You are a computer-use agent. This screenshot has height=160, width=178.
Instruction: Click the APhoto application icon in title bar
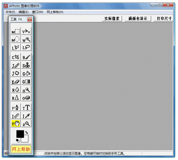coord(6,6)
